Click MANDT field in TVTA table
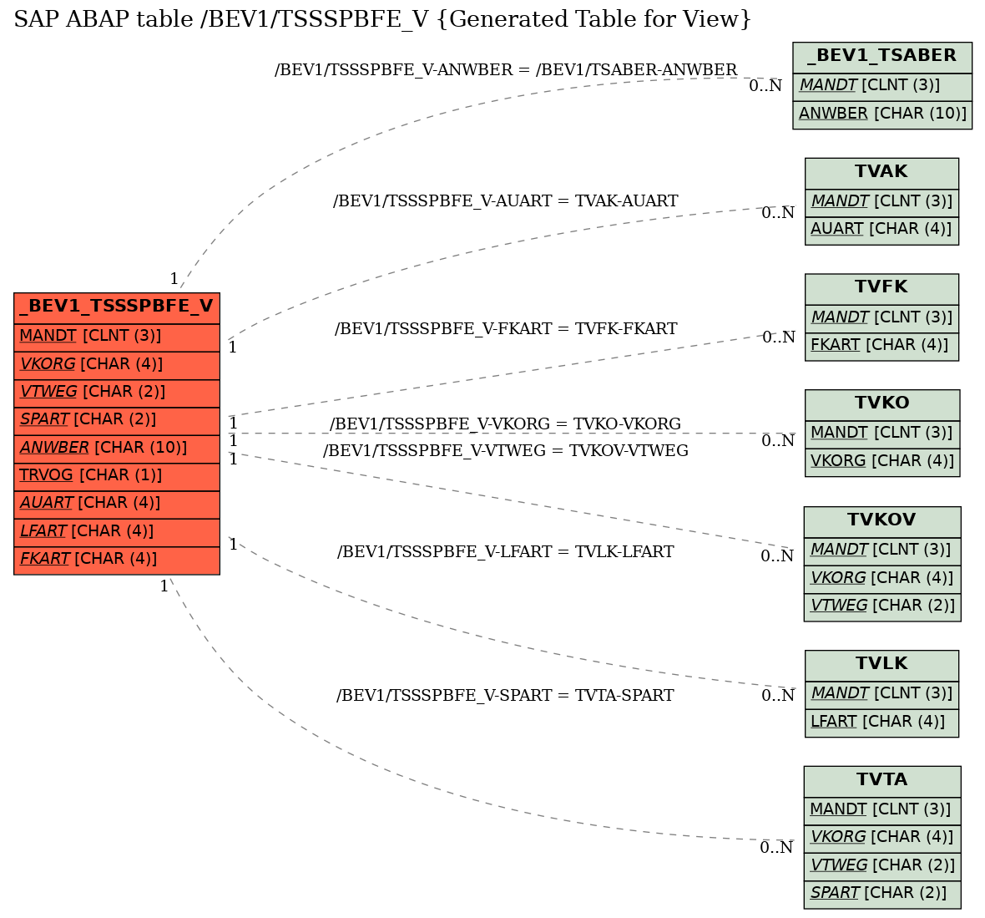Screen dimensions: 985x918 pos(882,810)
